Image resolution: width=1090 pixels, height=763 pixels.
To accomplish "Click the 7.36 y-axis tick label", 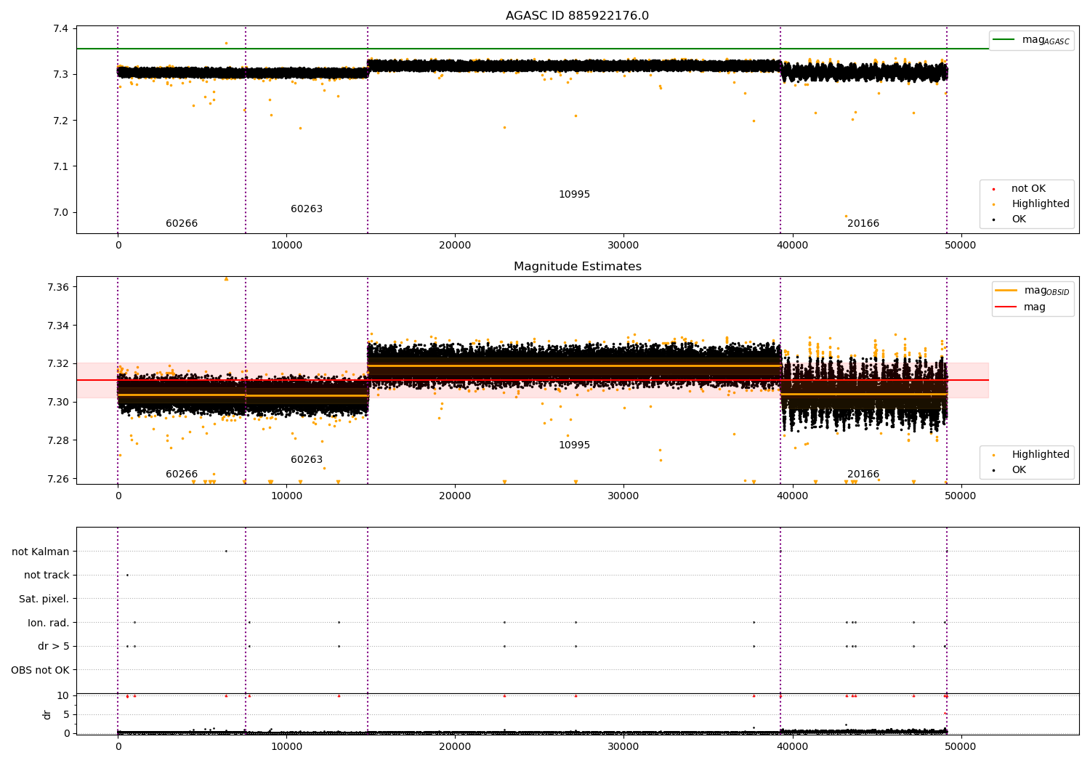I will pyautogui.click(x=58, y=288).
